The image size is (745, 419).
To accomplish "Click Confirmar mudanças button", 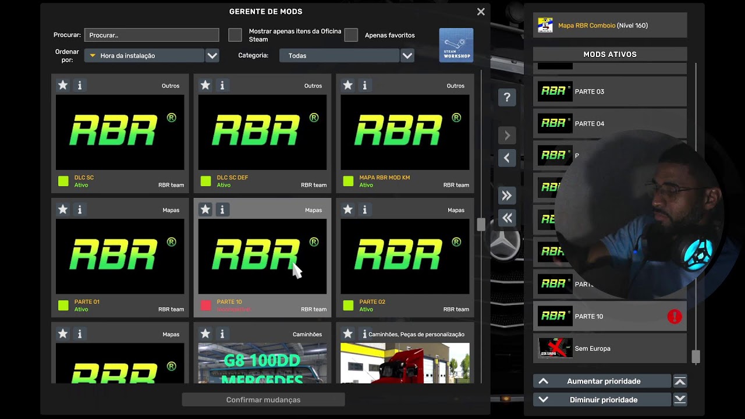I will tap(263, 400).
